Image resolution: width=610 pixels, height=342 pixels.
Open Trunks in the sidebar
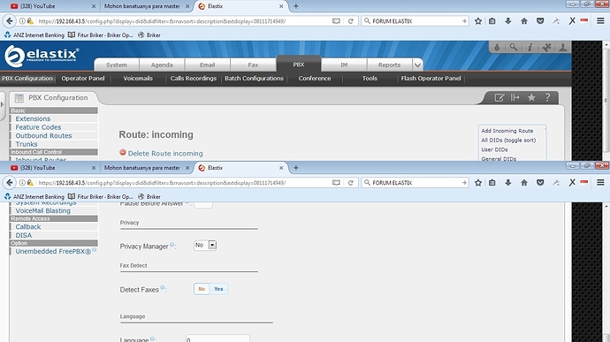(x=27, y=144)
